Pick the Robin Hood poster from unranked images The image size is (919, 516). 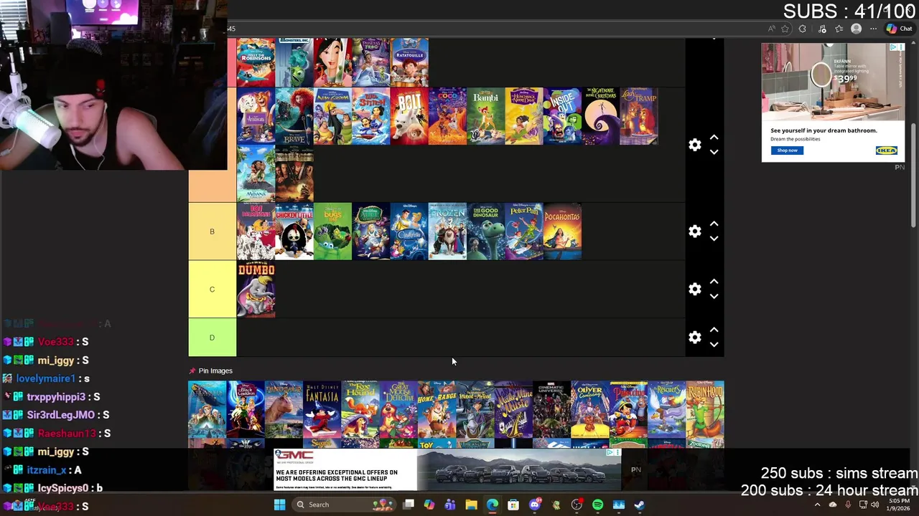(705, 409)
